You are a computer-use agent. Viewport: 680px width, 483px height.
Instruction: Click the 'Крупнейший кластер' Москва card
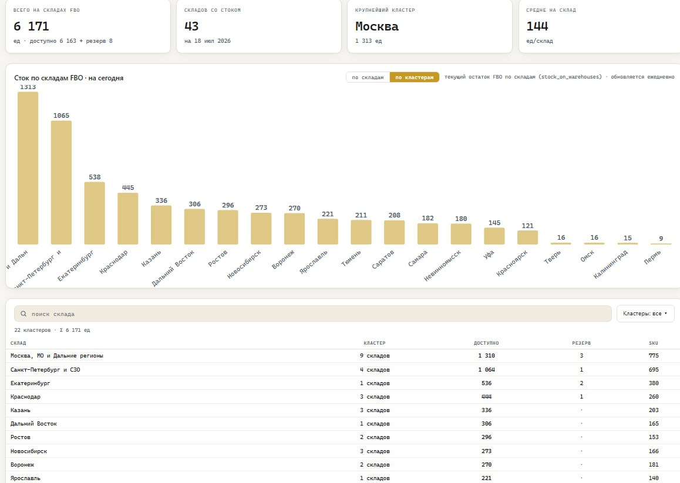(x=430, y=26)
